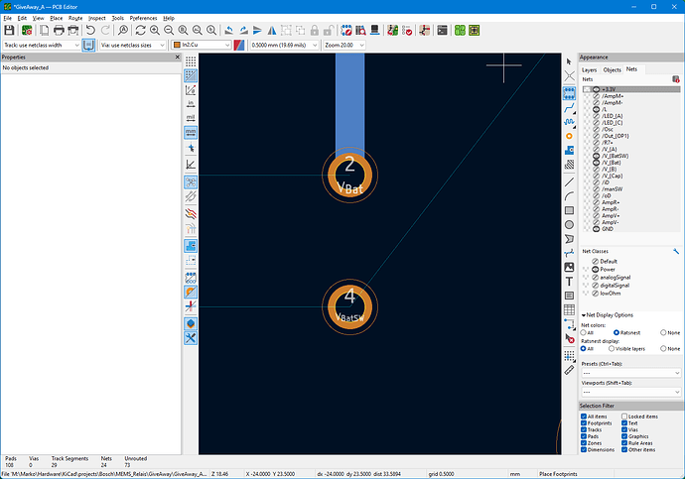The image size is (685, 479).
Task: Rotate selection counterclockwise
Action: (x=229, y=30)
